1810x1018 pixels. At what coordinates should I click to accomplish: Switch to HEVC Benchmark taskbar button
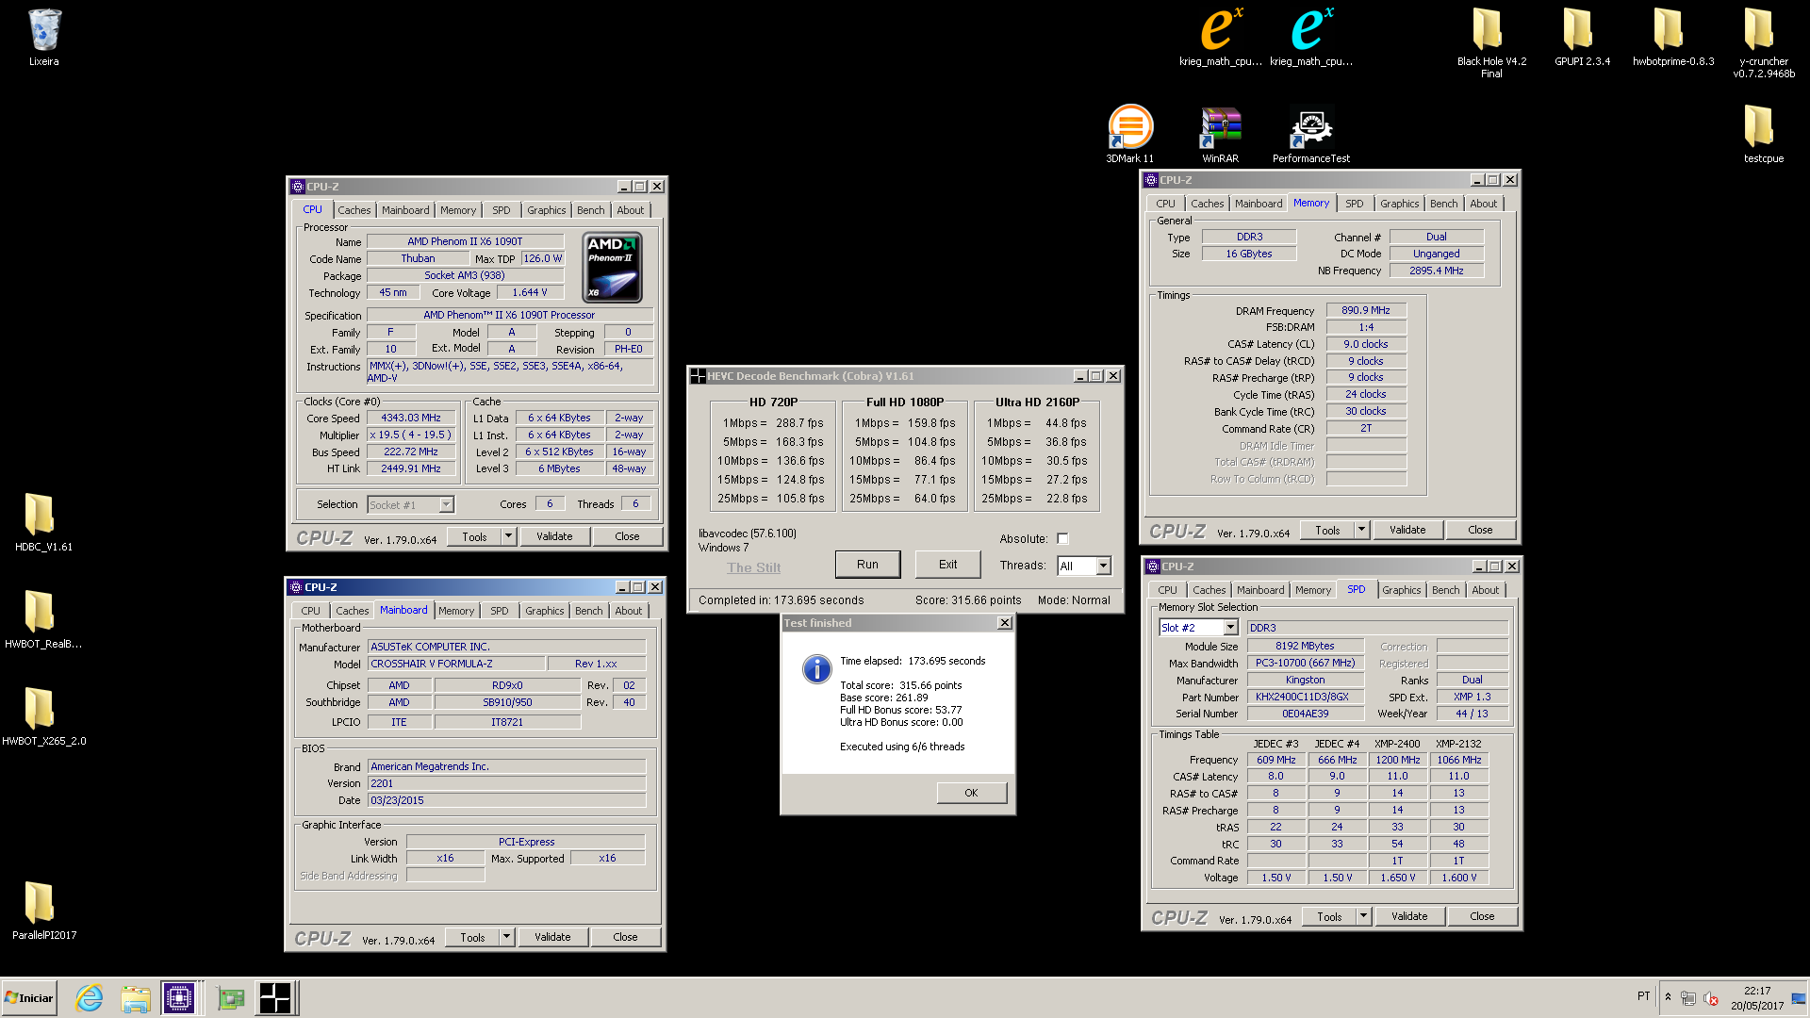[275, 998]
